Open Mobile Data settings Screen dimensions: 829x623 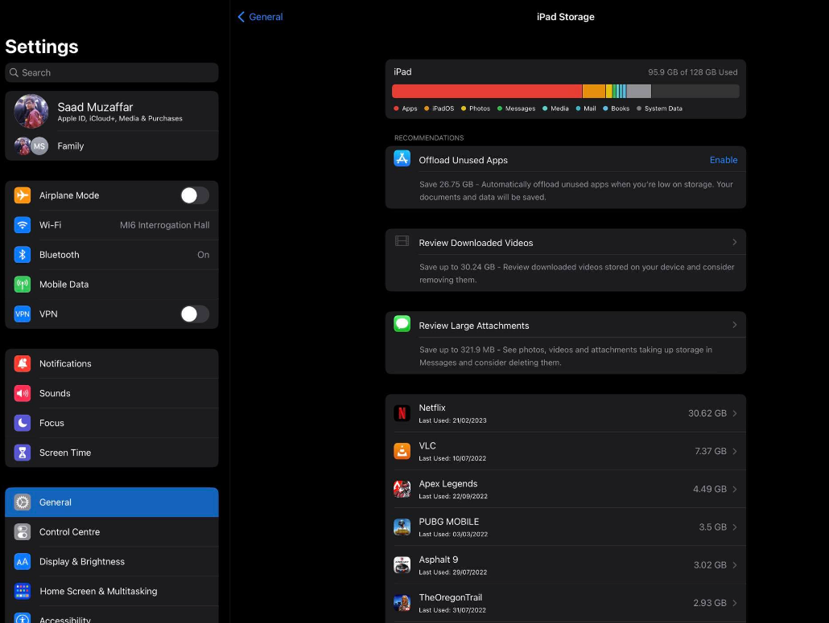coord(112,284)
